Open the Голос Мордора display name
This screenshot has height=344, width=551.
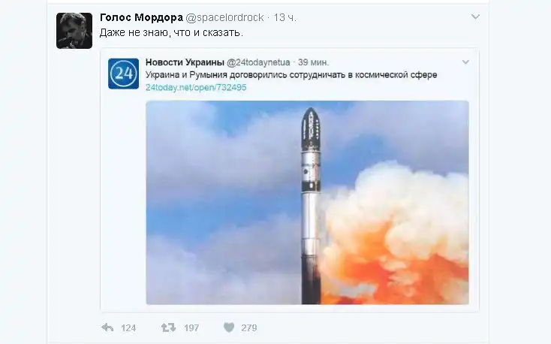[x=141, y=17]
